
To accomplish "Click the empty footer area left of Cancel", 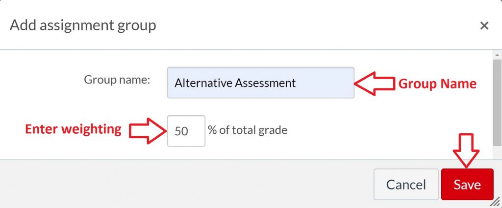I will click(x=186, y=185).
